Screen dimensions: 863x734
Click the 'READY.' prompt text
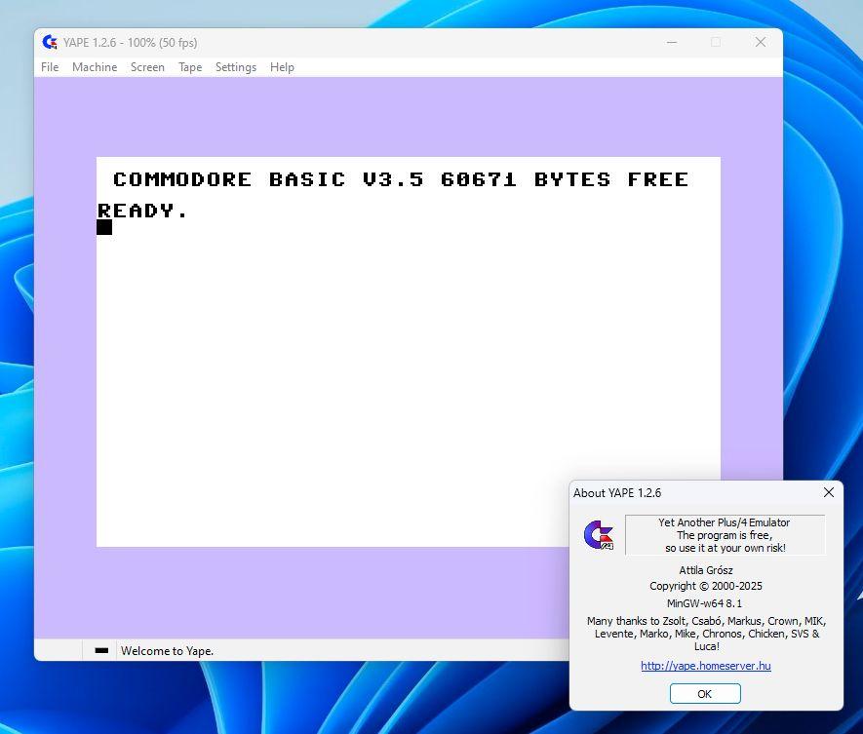pos(142,211)
